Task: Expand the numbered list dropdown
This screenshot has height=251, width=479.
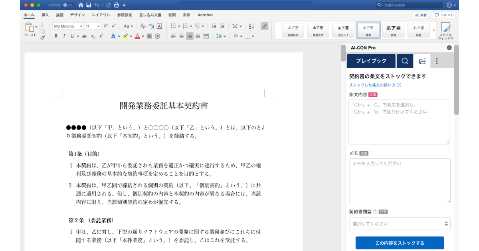Action: [x=191, y=26]
